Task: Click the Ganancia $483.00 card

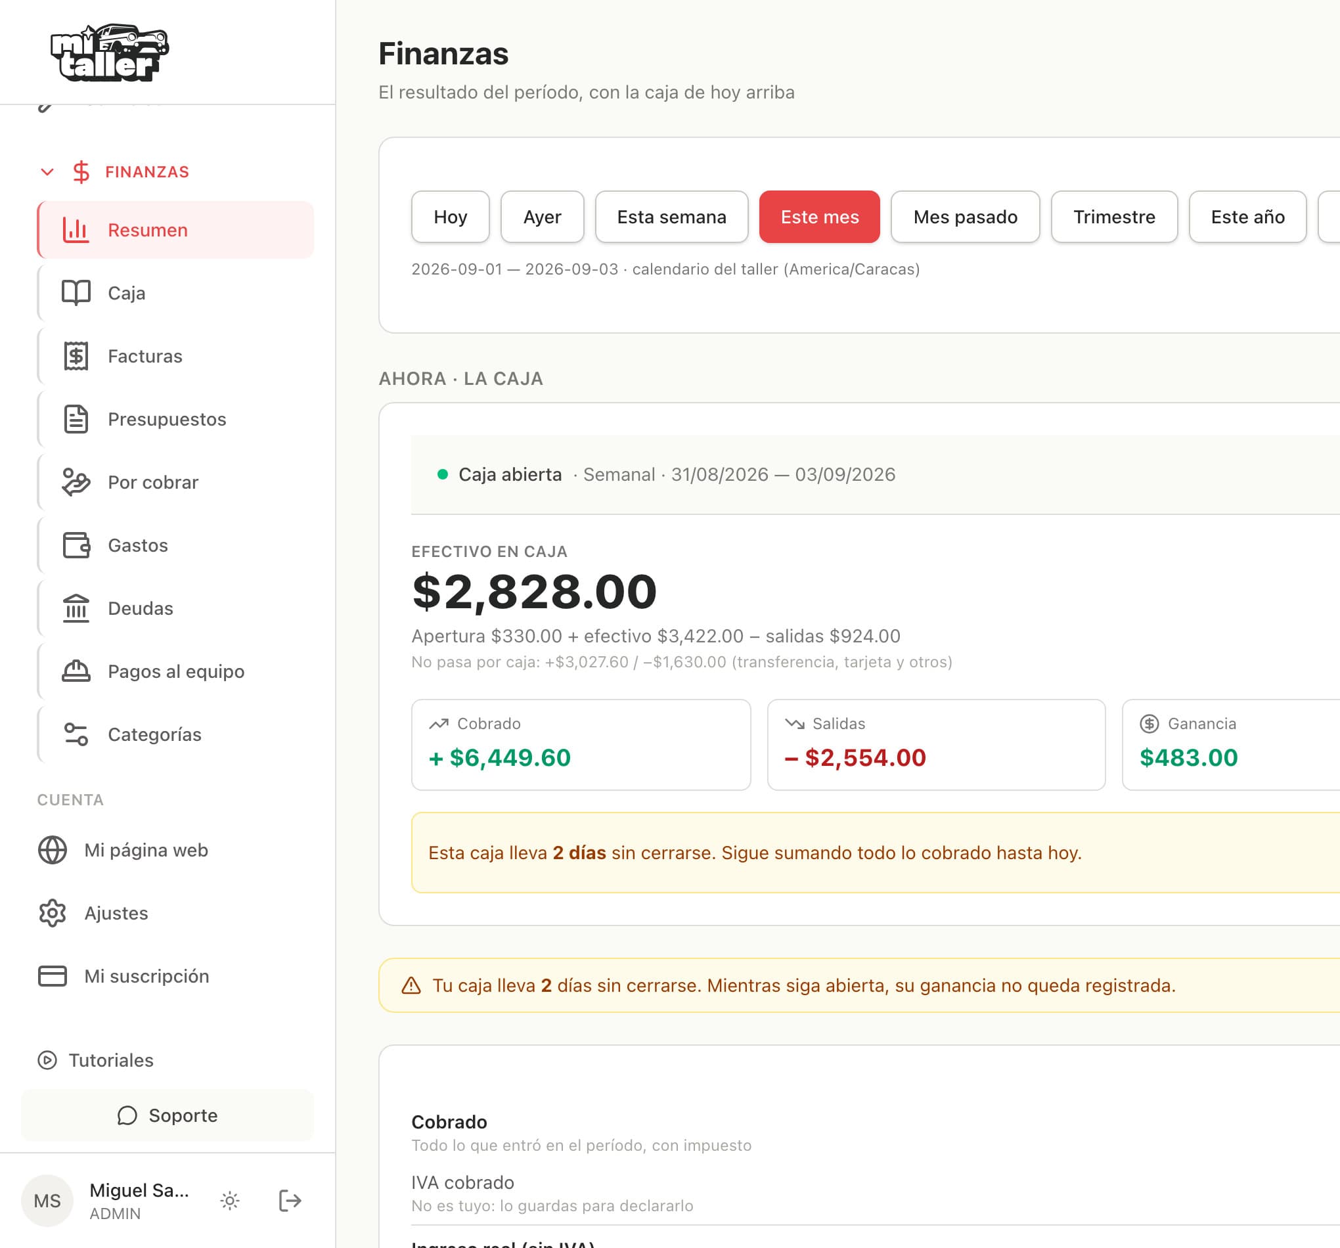Action: (1231, 745)
